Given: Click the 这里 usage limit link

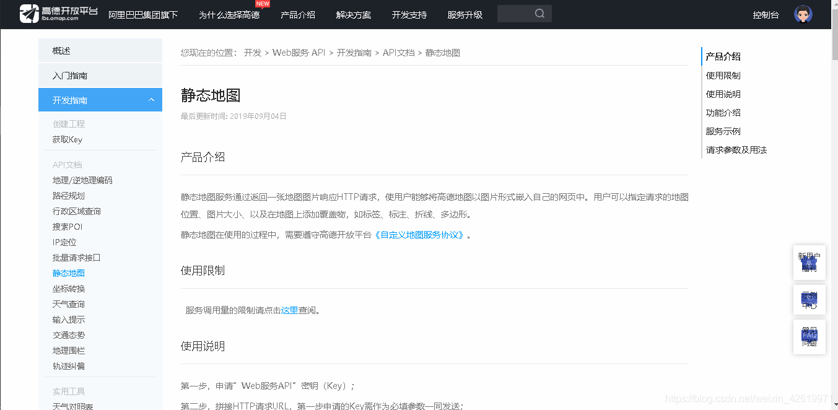Looking at the screenshot, I should [290, 310].
